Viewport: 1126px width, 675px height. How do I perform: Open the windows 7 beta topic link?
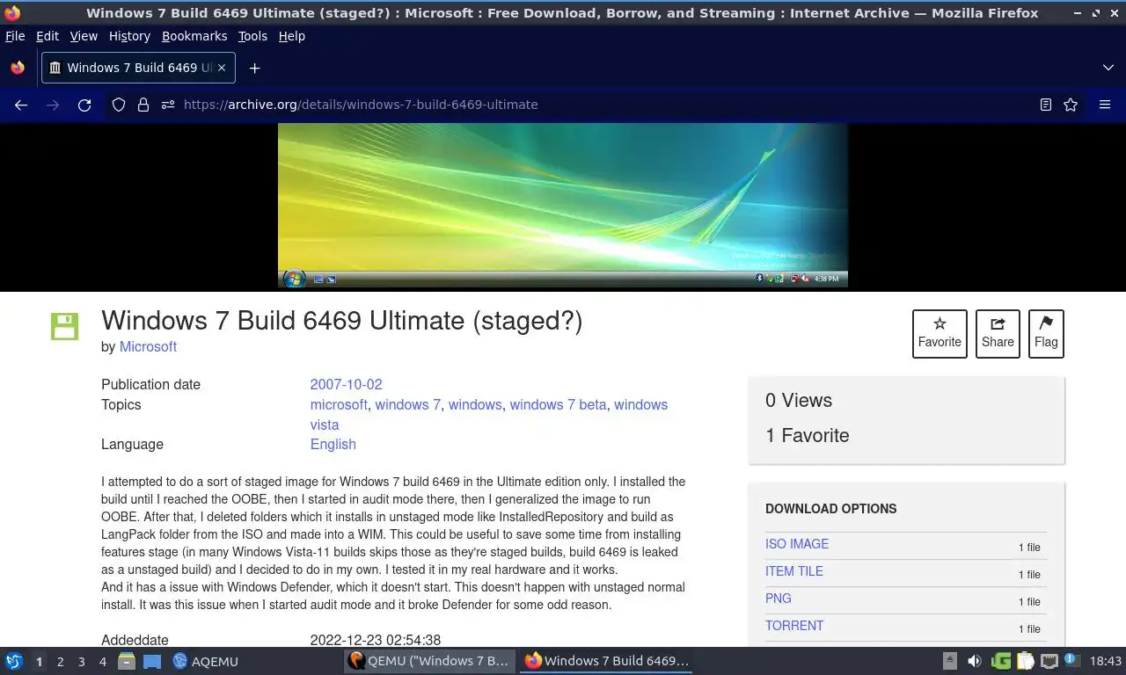[558, 404]
